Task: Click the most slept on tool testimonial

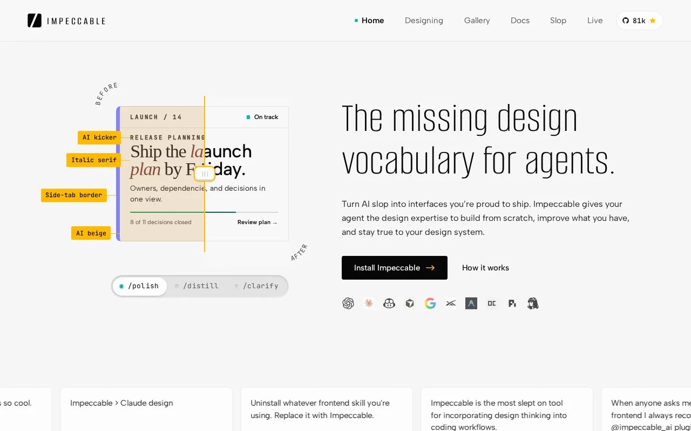Action: (x=507, y=409)
